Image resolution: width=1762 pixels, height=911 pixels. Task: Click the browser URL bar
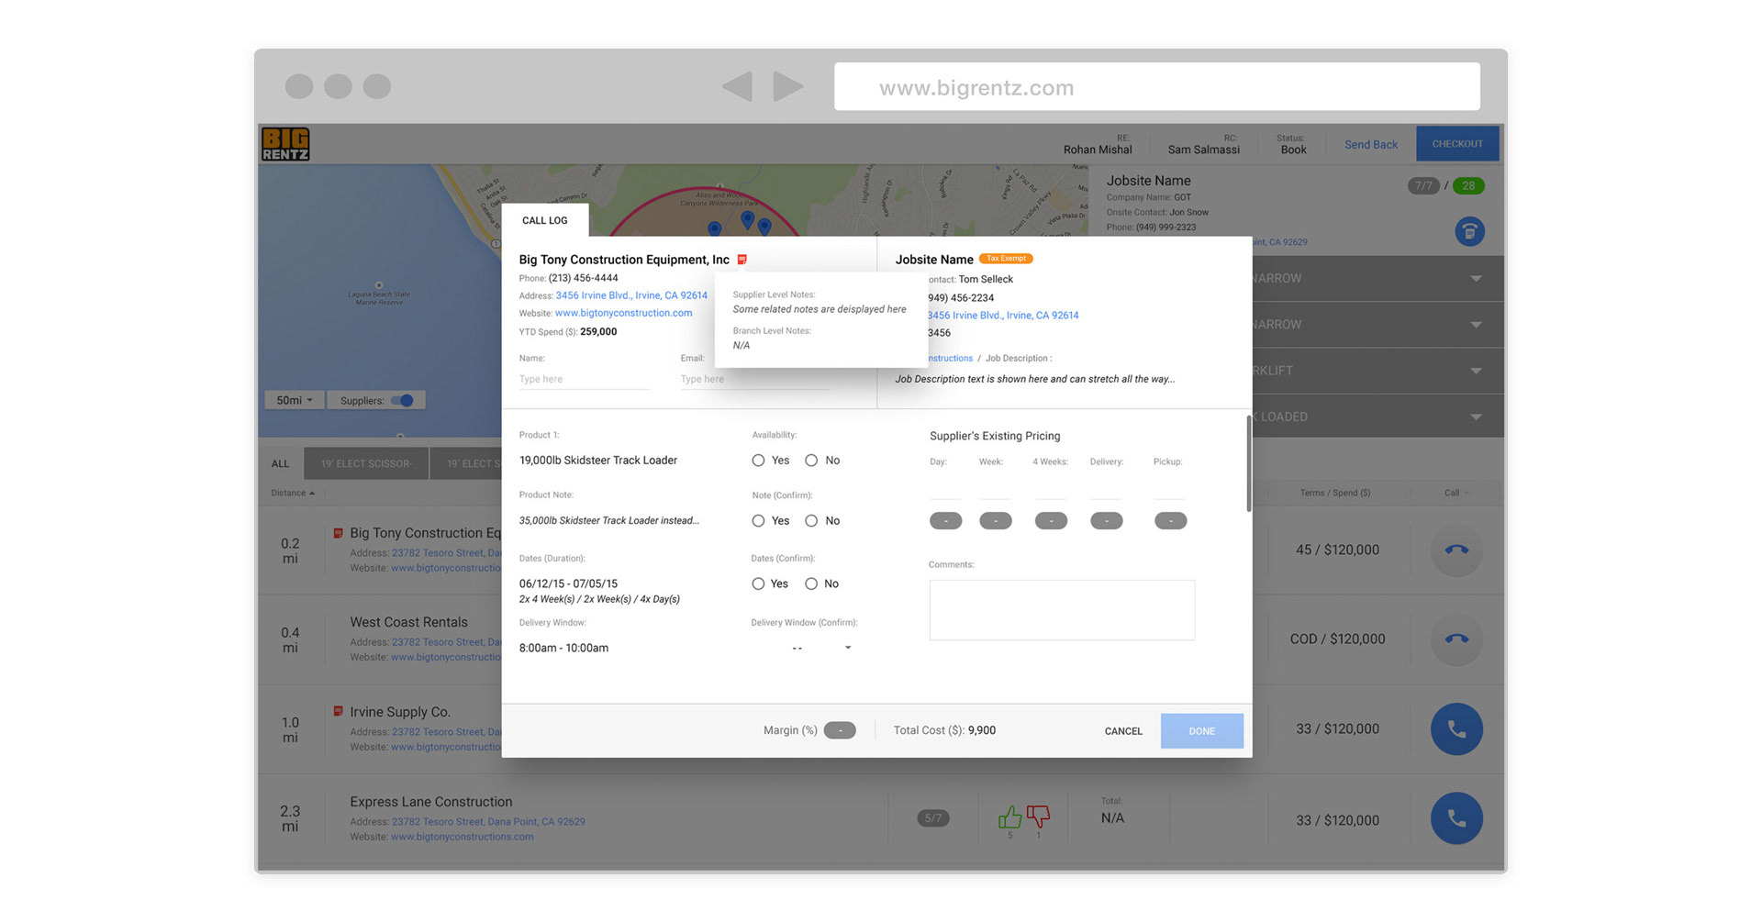click(x=1156, y=86)
